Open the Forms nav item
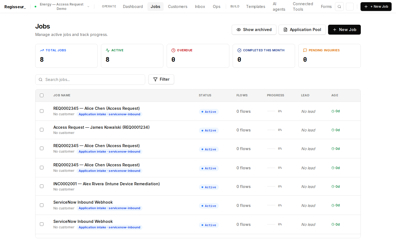The width and height of the screenshot is (396, 247). [x=326, y=7]
